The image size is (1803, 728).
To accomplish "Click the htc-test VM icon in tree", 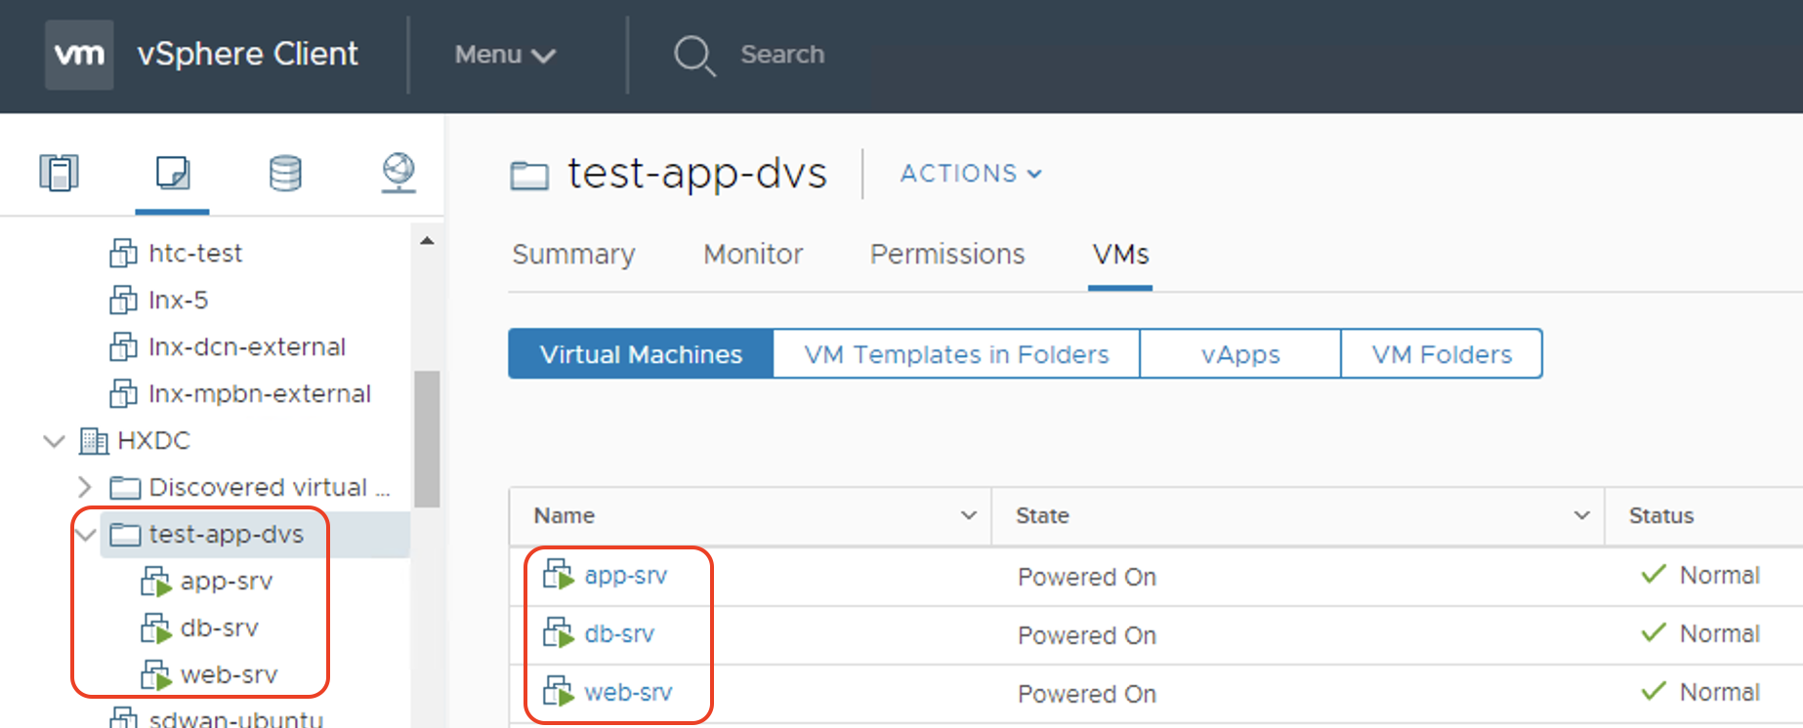I will [x=123, y=254].
